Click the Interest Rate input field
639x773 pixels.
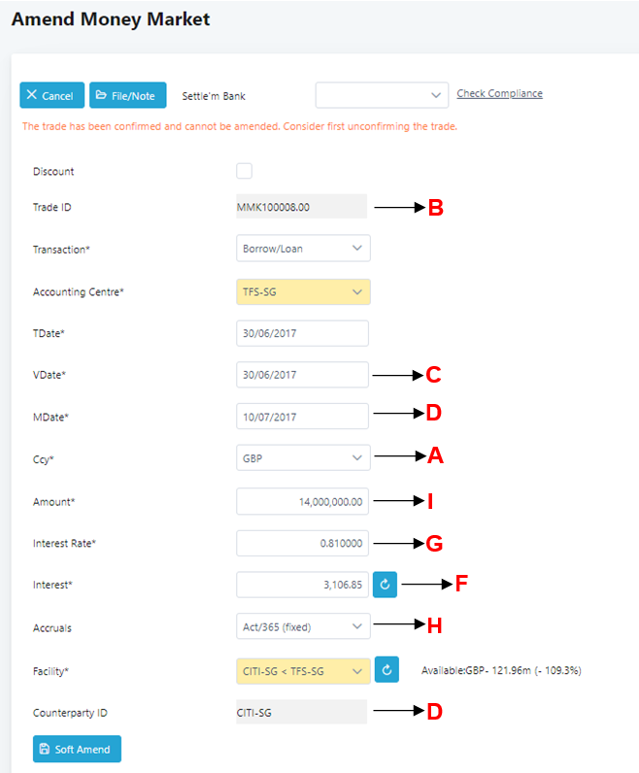[302, 544]
